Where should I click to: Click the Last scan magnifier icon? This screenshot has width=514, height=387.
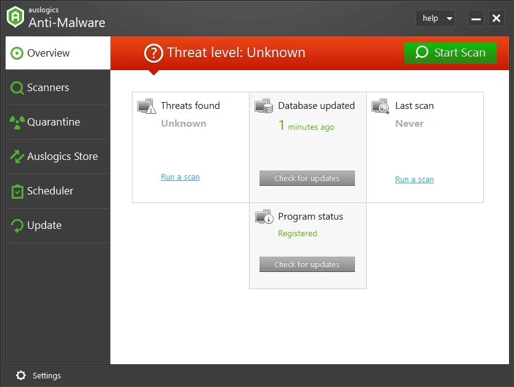click(x=381, y=106)
